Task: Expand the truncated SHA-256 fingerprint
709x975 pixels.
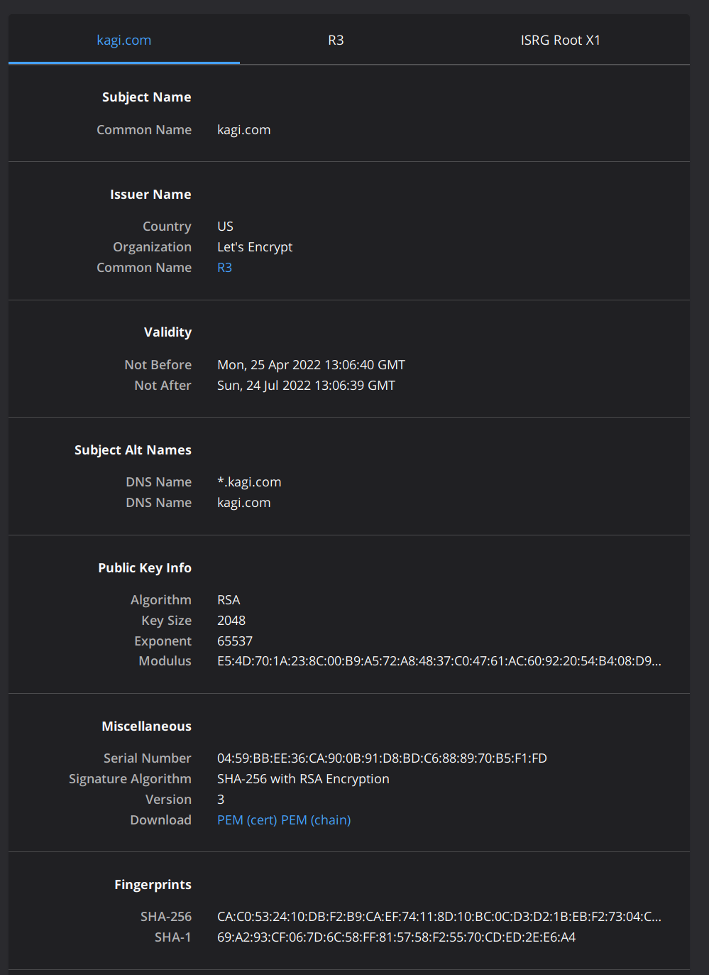Action: click(x=439, y=917)
